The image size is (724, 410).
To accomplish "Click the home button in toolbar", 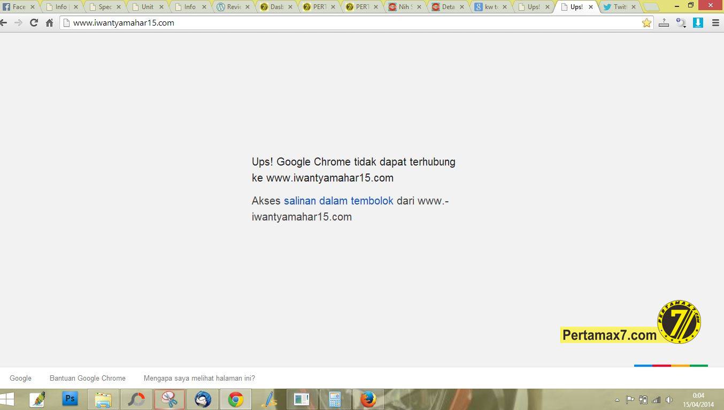I will pos(50,23).
